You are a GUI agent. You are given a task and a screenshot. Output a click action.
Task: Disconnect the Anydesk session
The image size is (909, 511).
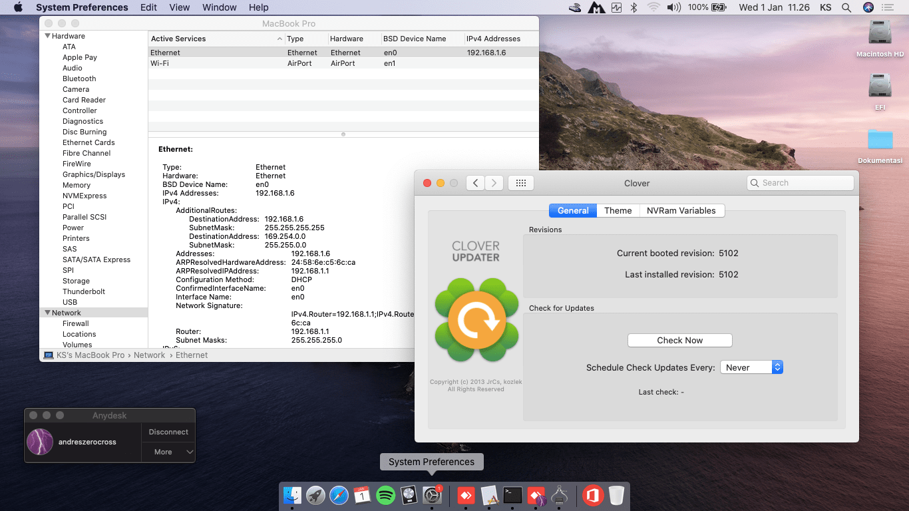168,432
